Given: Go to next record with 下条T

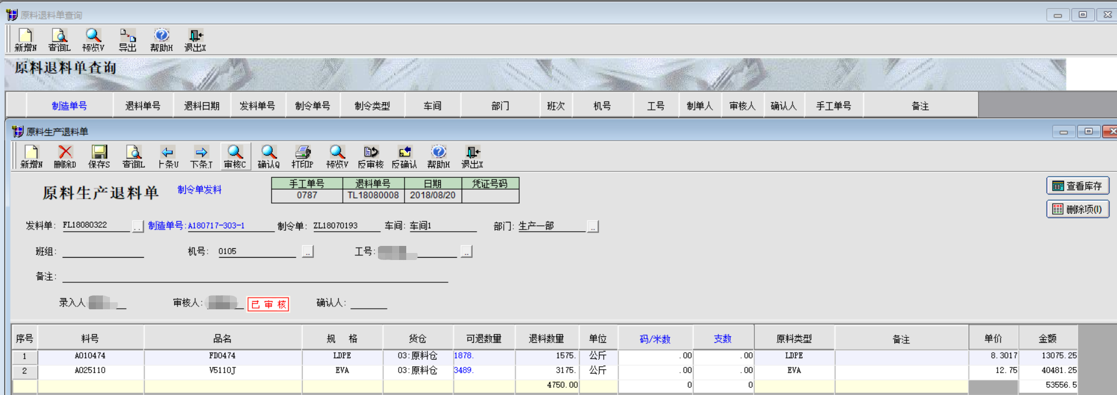Looking at the screenshot, I should click(201, 157).
